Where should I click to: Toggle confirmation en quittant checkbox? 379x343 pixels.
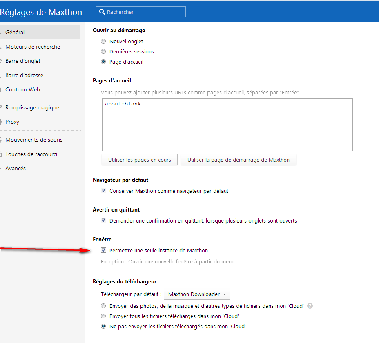(103, 220)
